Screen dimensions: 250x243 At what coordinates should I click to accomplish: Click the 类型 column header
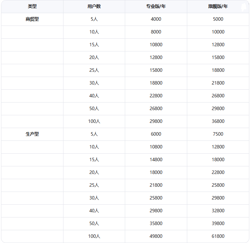coord(32,6)
